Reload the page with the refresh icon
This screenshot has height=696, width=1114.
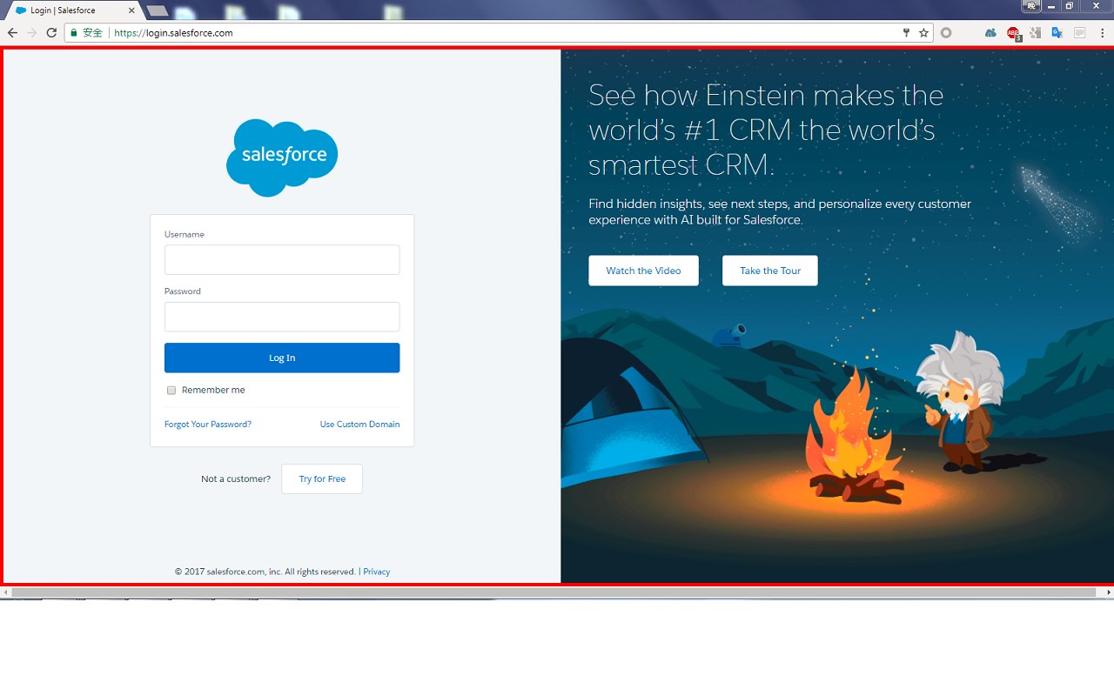click(x=51, y=33)
